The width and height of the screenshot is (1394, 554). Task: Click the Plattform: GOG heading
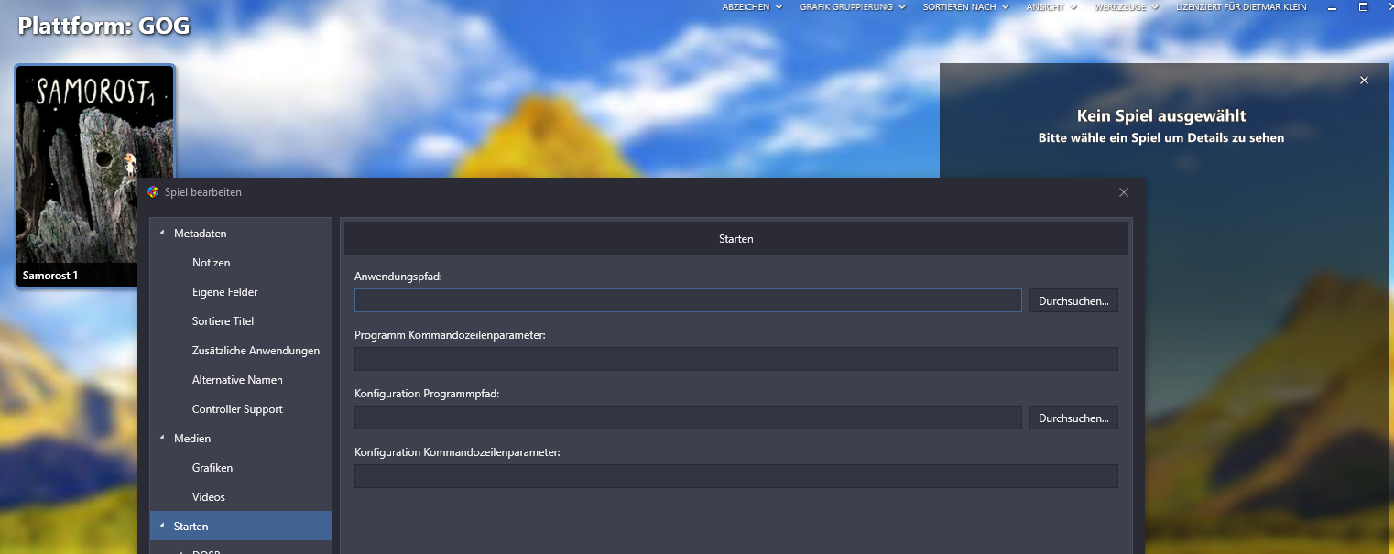pyautogui.click(x=103, y=26)
